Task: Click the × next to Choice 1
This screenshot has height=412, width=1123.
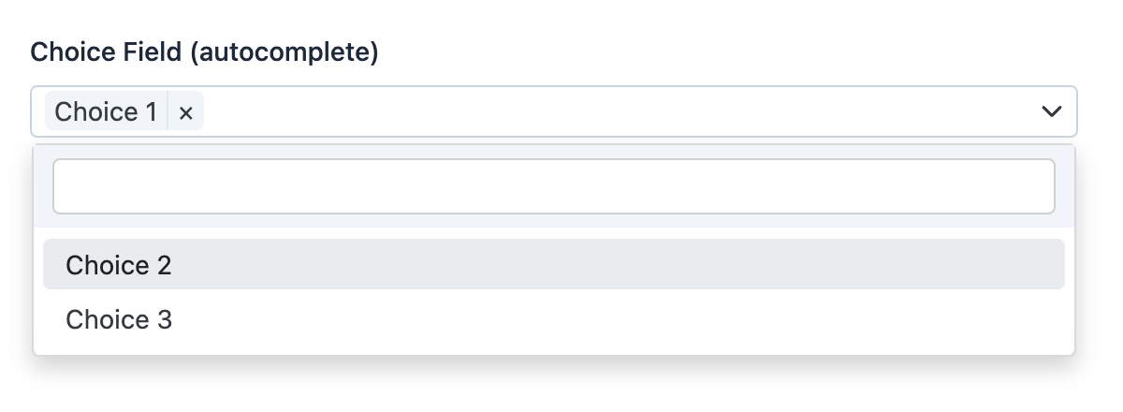Action: pyautogui.click(x=186, y=112)
